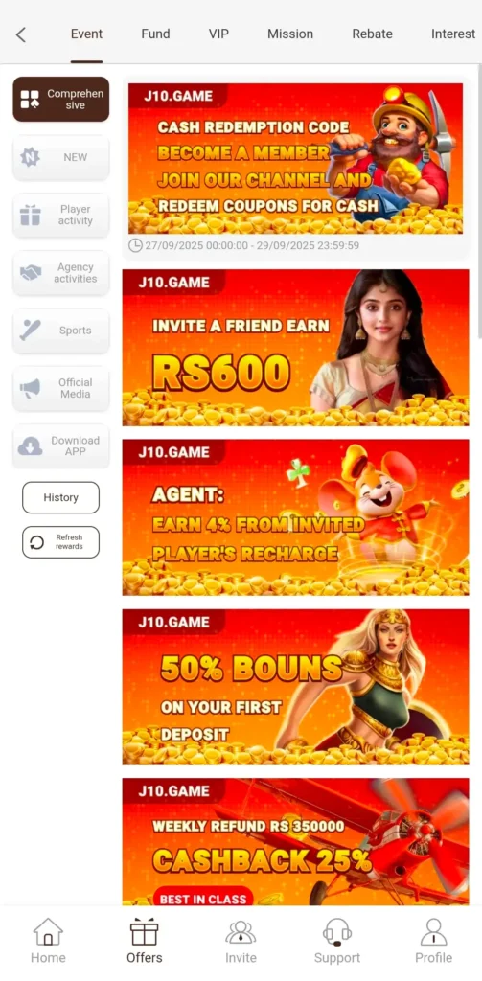Filter by Sports category
This screenshot has height=981, width=482.
click(60, 331)
